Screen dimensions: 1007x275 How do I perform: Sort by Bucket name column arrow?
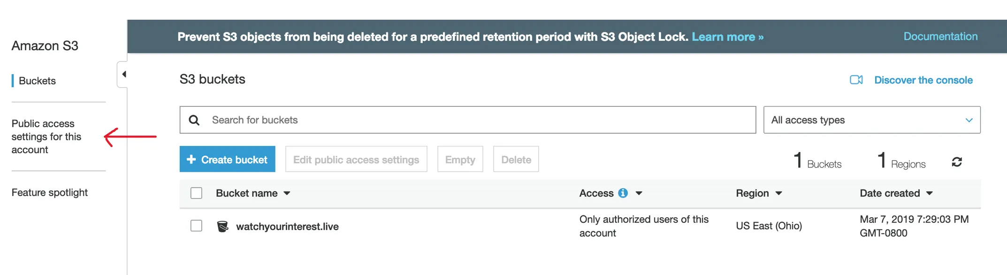point(287,193)
